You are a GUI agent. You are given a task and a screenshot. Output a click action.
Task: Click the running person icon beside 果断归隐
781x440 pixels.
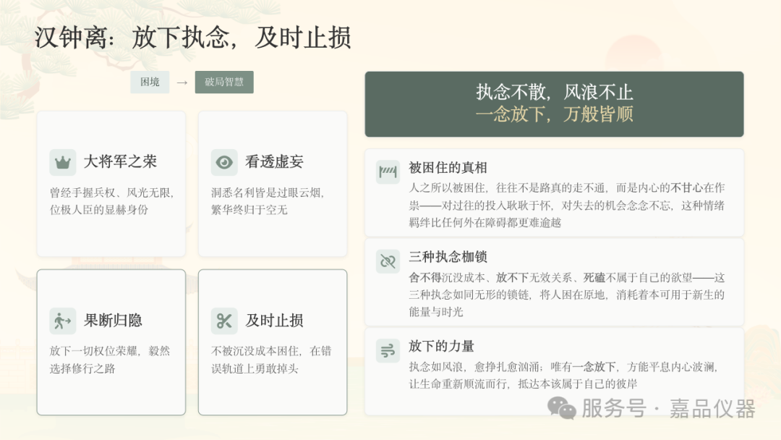click(x=63, y=321)
